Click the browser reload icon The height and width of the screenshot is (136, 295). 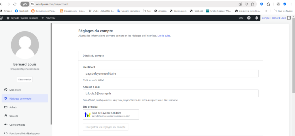click(x=15, y=4)
